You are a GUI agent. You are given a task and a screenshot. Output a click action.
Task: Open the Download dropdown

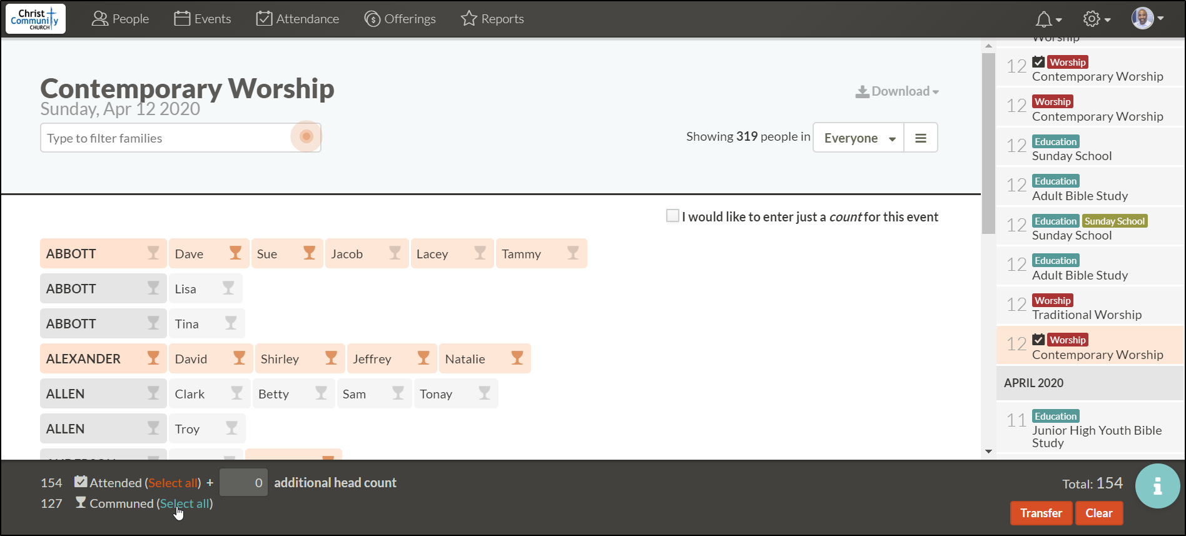[897, 91]
